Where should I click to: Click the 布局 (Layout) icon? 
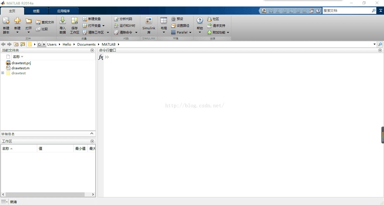(164, 21)
